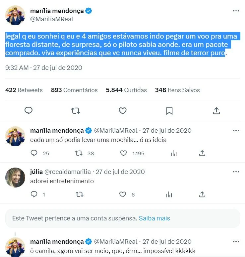
Task: Reply to the main tweet with comment icon
Action: point(29,111)
